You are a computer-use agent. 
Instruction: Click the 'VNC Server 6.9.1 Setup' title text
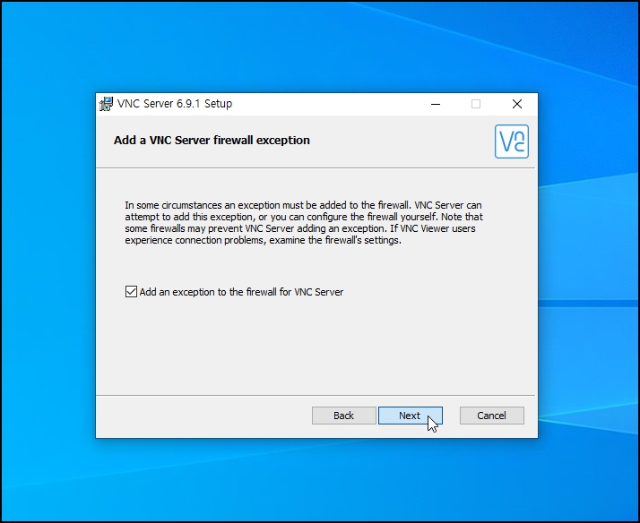tap(175, 104)
